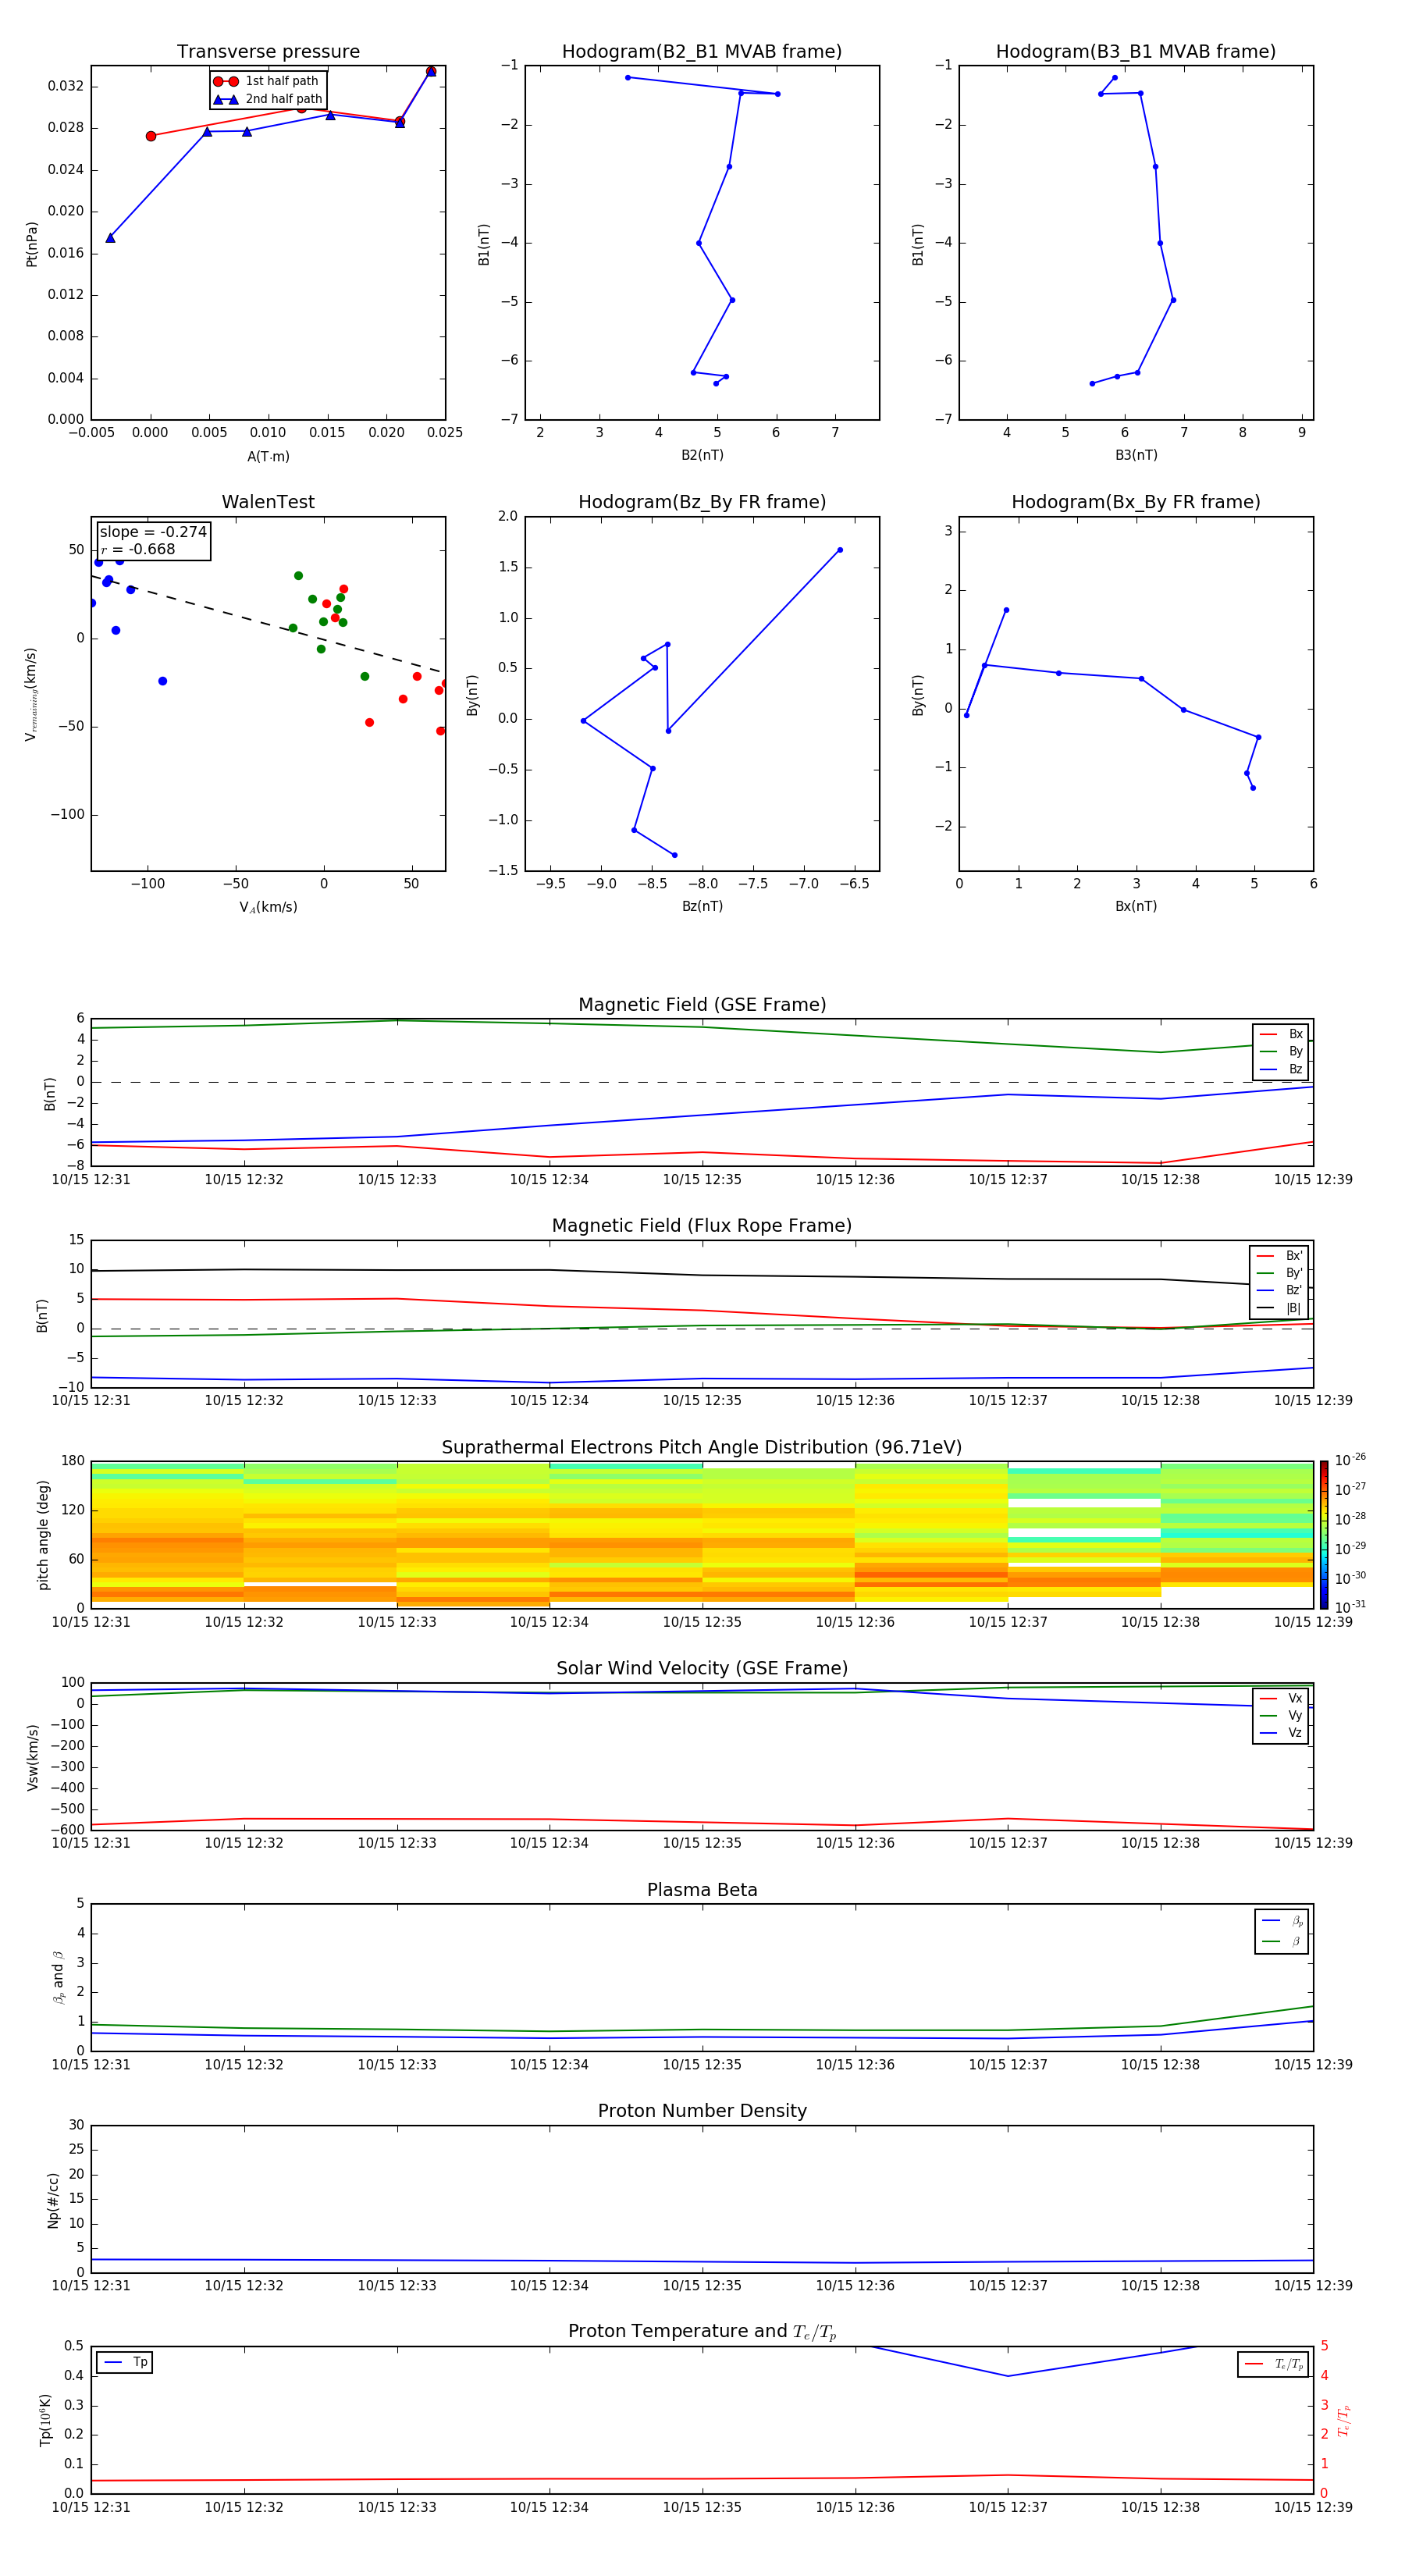Select the Vx entry in the velocity legend

[x=1281, y=1698]
